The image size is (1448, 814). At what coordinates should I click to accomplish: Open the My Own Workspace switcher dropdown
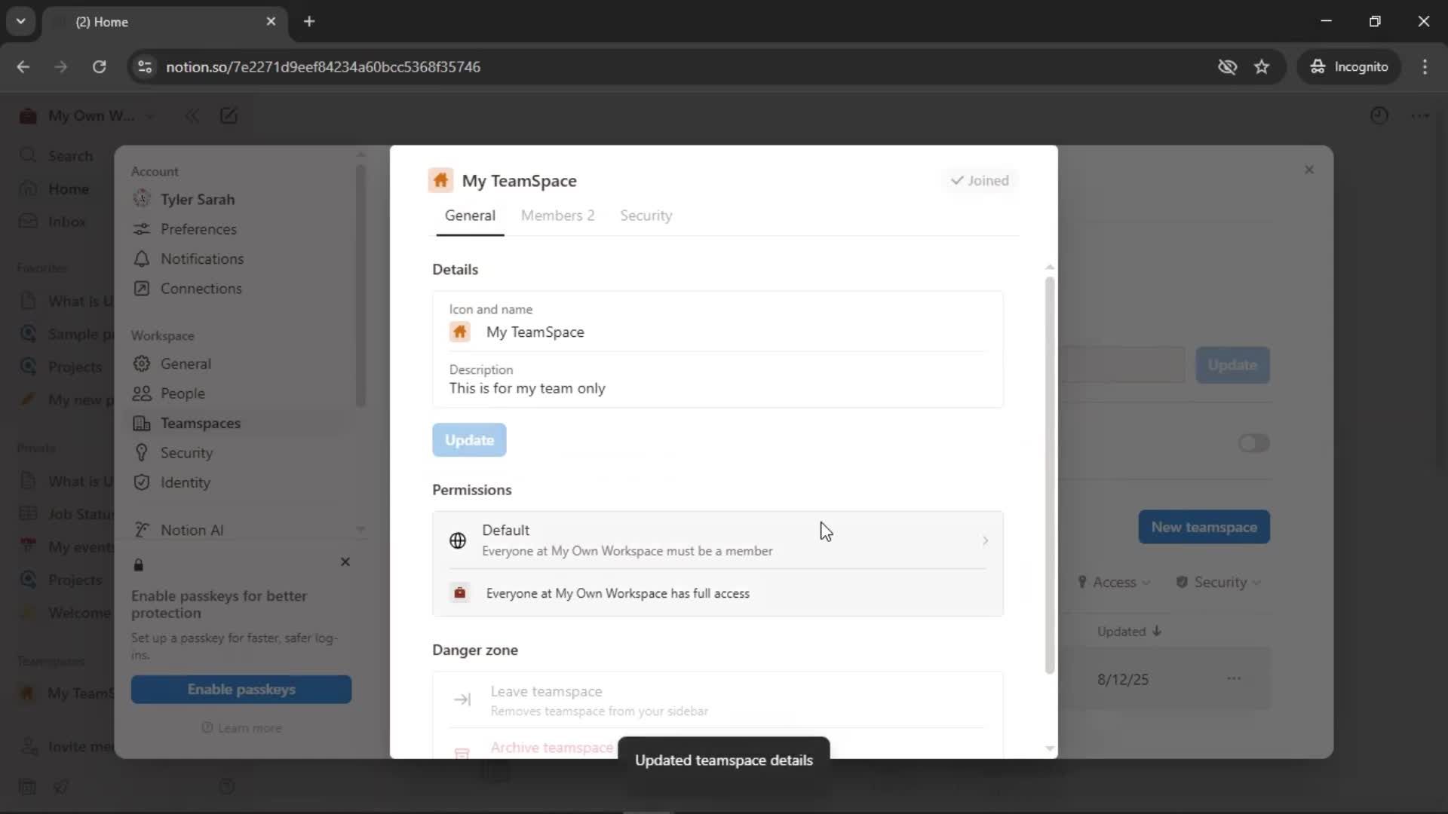pos(87,116)
